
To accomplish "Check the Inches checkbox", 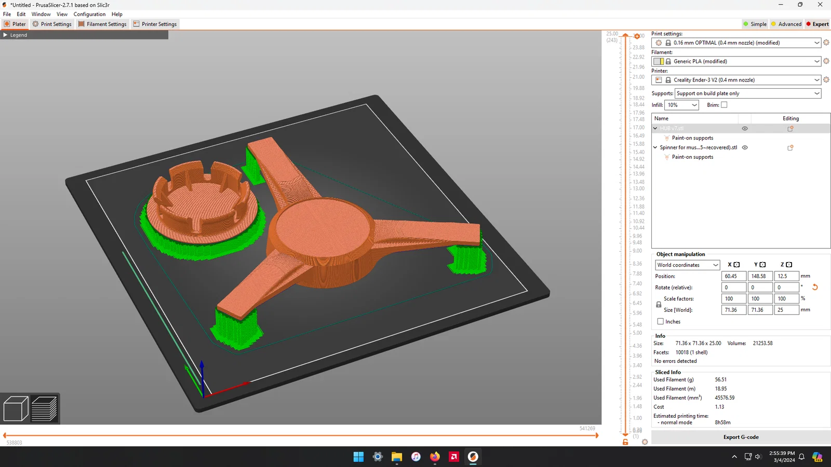I will [660, 322].
